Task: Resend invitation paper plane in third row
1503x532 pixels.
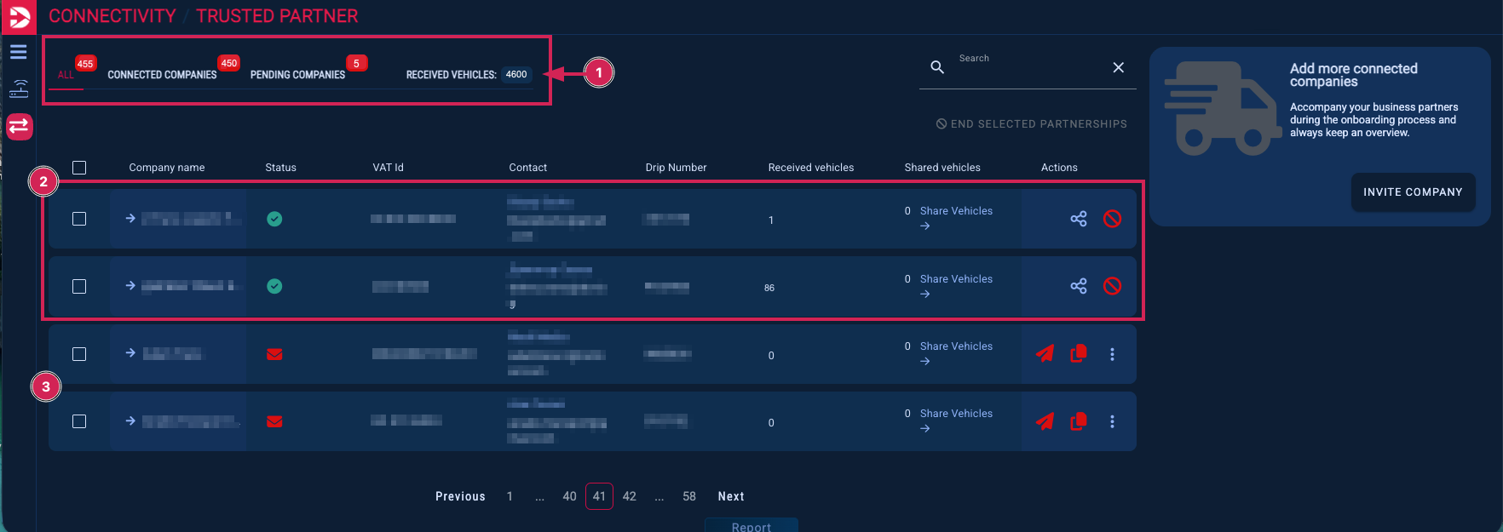Action: (1045, 353)
